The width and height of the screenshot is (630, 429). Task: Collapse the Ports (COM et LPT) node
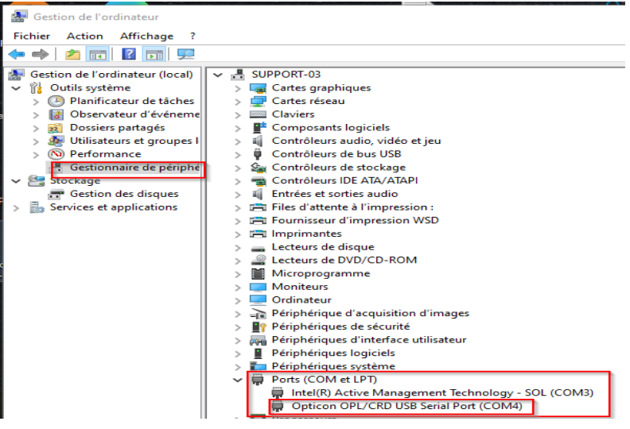coord(237,380)
